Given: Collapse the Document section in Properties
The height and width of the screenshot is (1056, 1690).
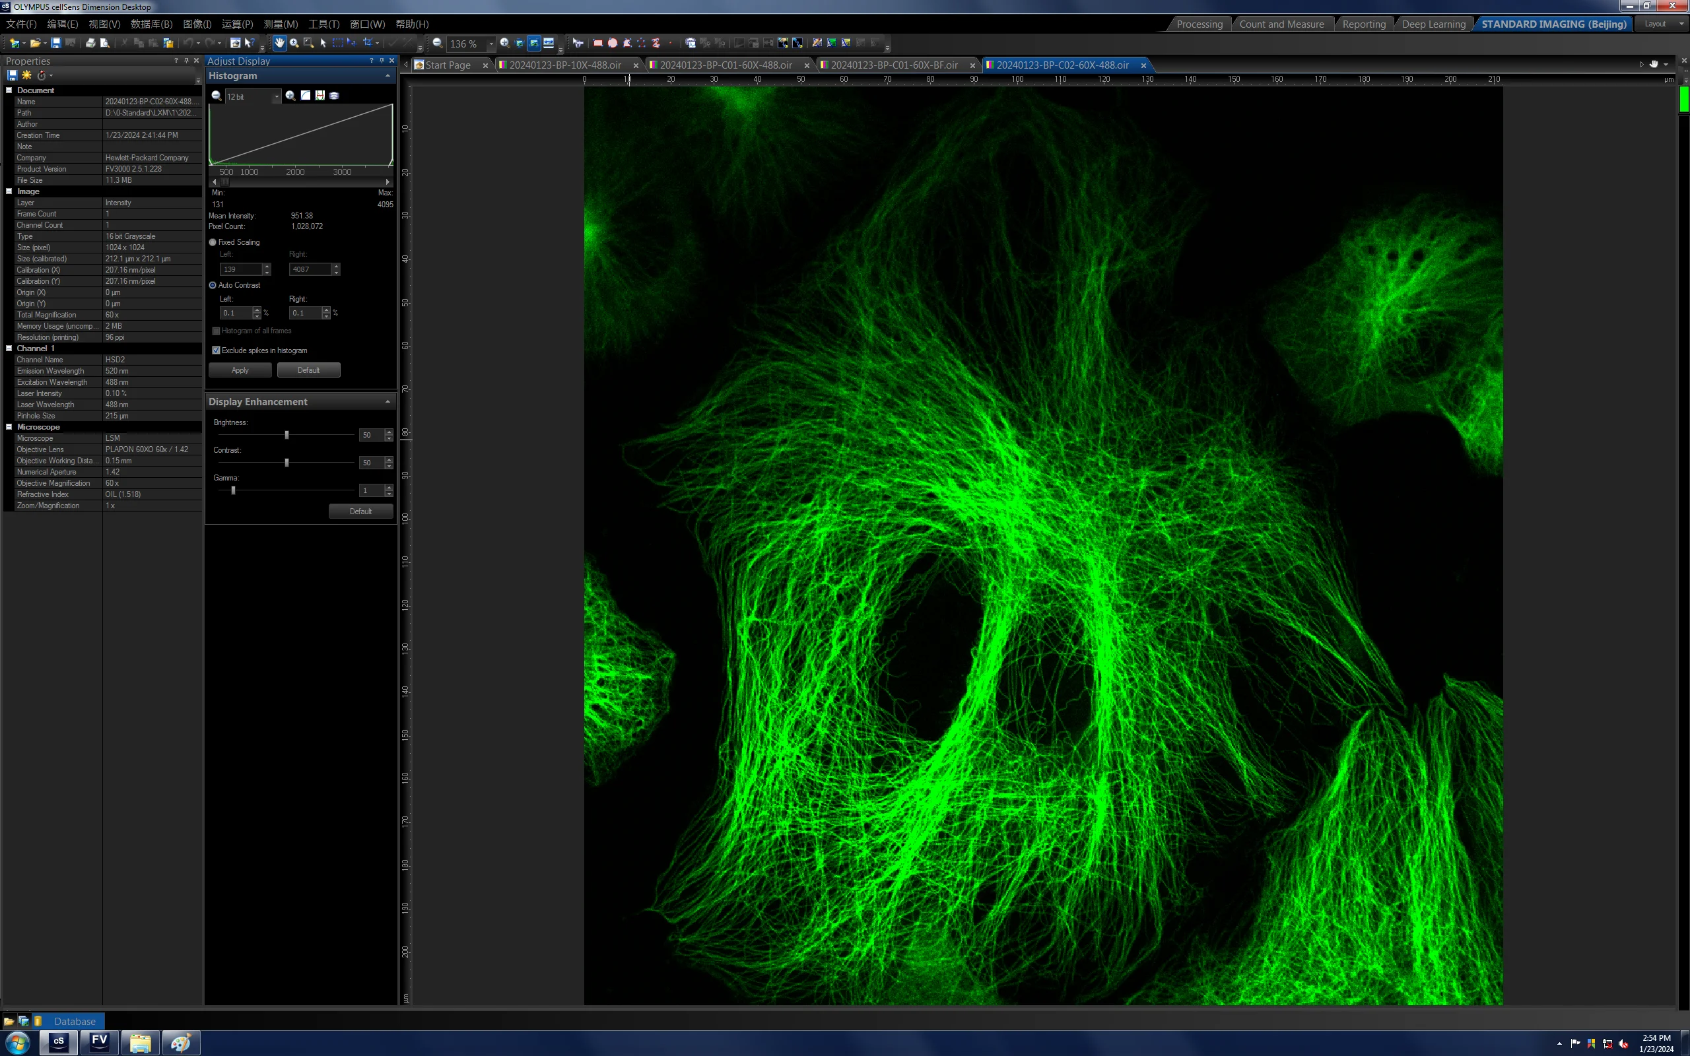Looking at the screenshot, I should [x=9, y=90].
